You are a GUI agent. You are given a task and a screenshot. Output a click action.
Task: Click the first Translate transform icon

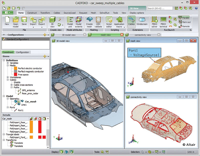coord(12,143)
